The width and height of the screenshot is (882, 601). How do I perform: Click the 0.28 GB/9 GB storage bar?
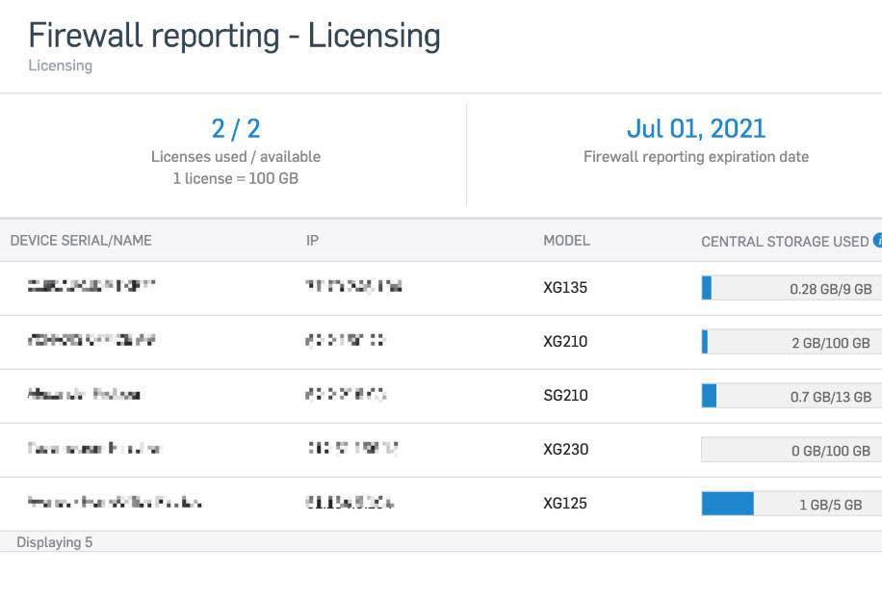791,288
